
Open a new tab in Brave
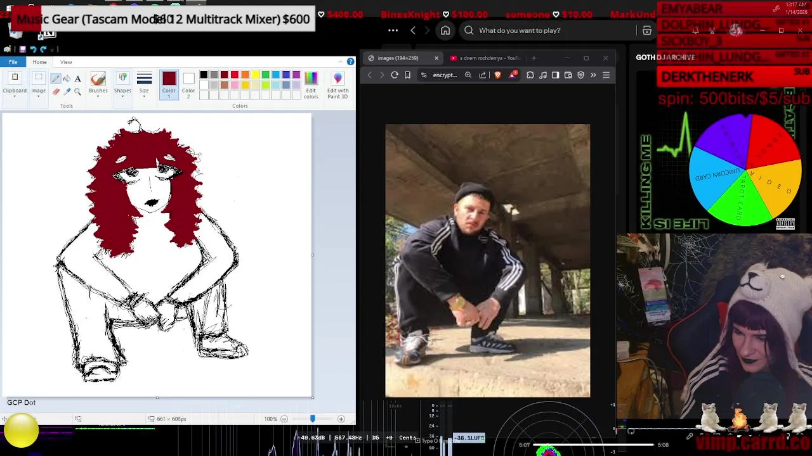(x=534, y=58)
